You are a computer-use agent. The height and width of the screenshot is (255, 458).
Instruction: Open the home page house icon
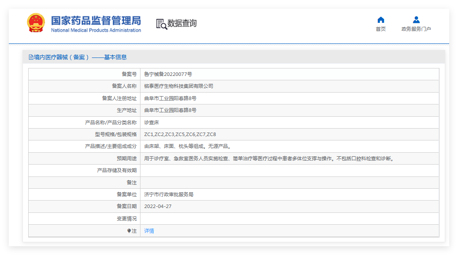click(380, 20)
